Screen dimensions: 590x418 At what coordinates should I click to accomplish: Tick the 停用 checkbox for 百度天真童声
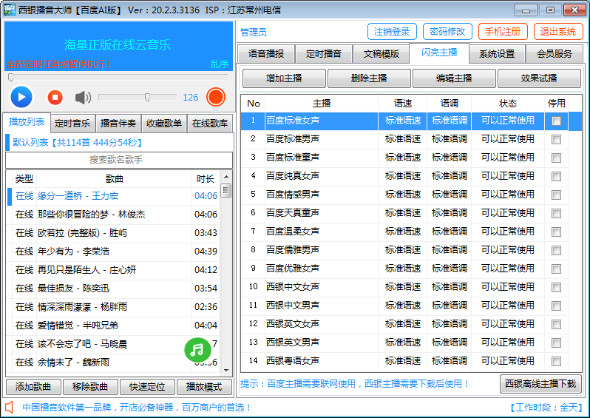click(556, 213)
